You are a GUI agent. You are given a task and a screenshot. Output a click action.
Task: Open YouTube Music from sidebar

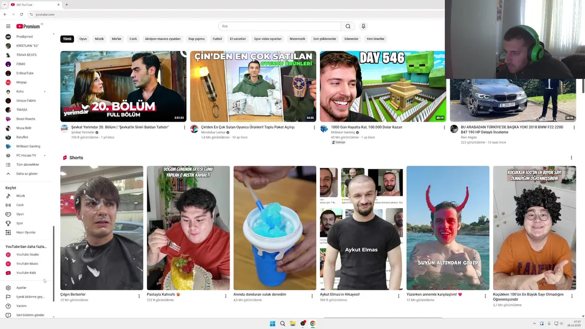27,264
